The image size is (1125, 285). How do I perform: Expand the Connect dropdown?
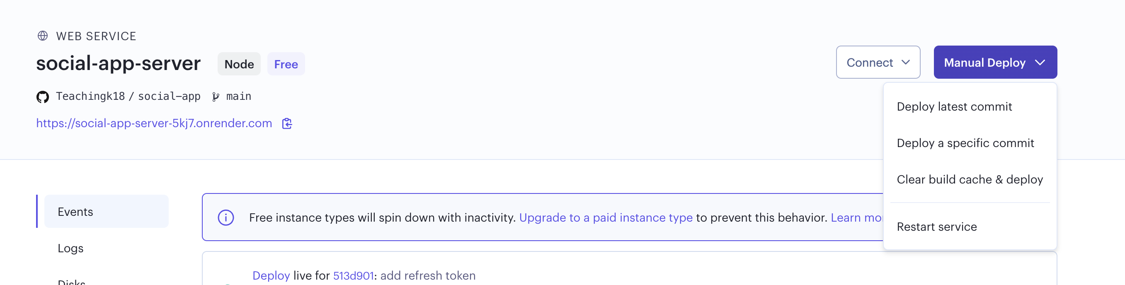(878, 63)
